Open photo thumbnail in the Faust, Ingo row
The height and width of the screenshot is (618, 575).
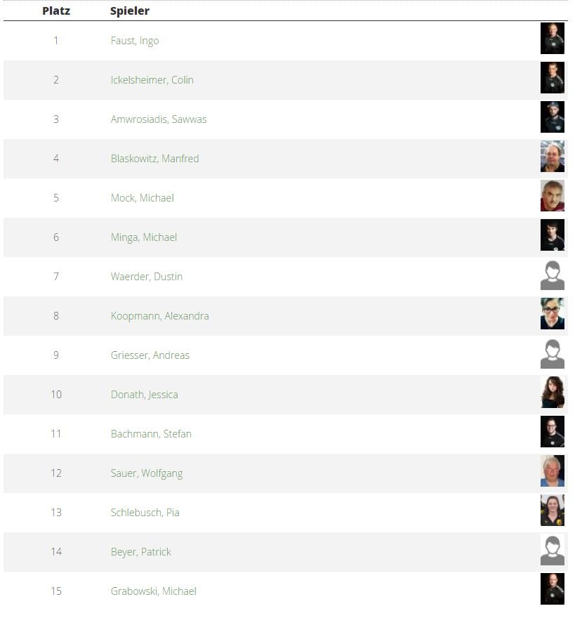coord(553,39)
